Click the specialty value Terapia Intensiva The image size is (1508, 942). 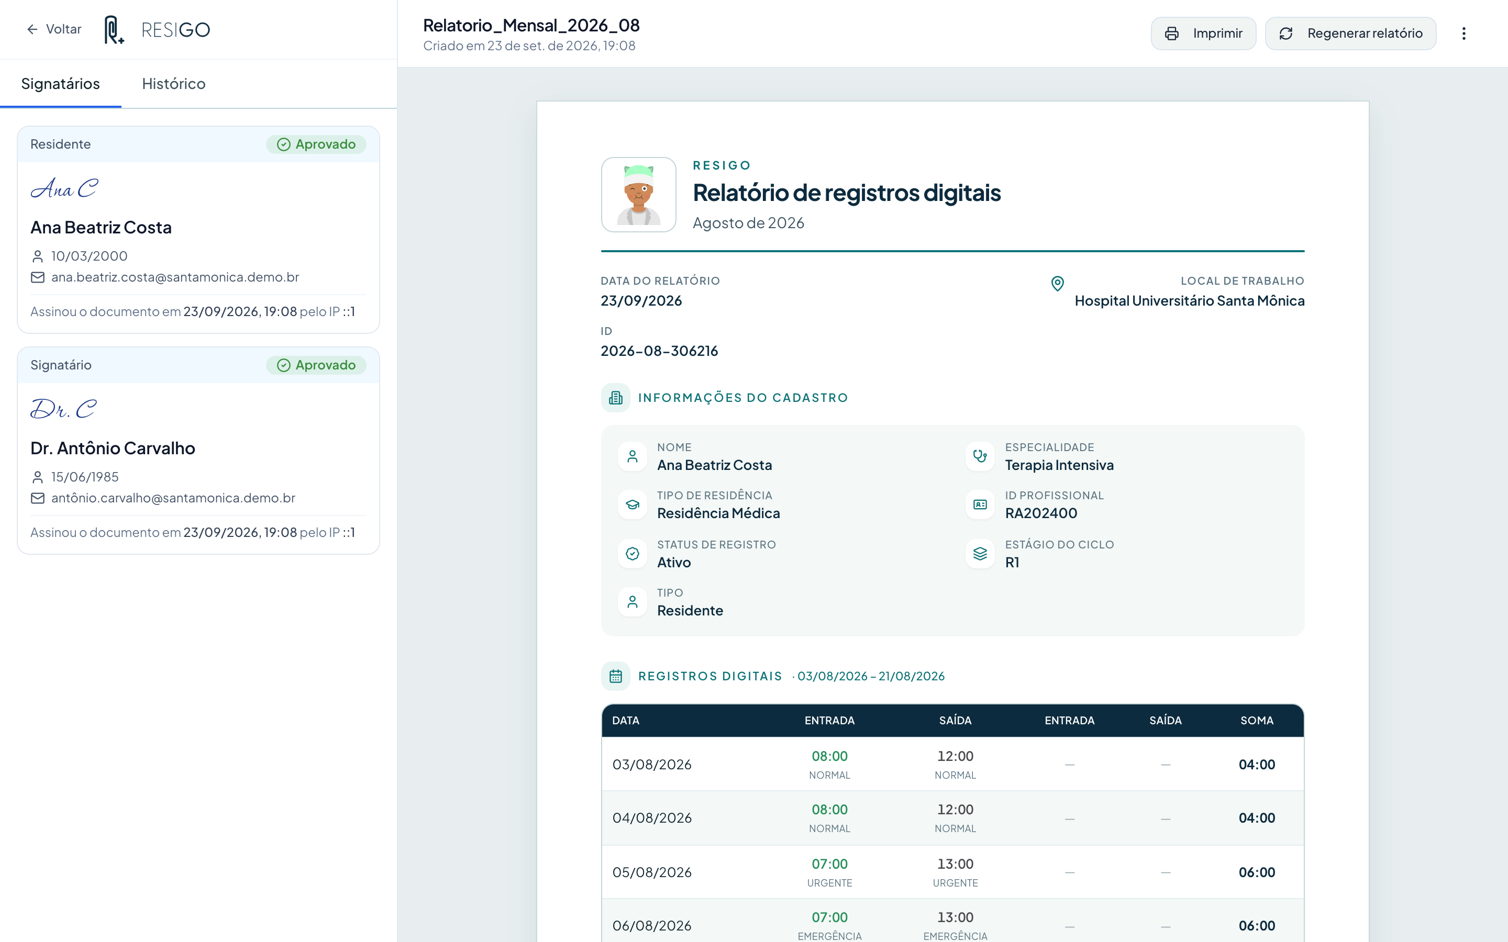[1059, 465]
